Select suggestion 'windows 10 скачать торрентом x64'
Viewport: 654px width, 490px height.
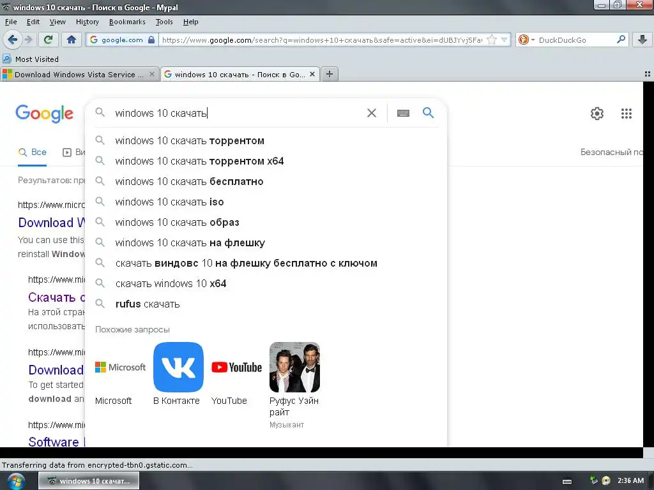[266, 161]
